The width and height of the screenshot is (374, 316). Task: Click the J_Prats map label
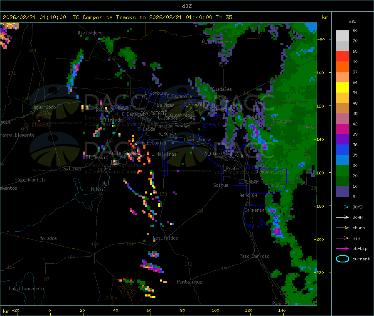[x=230, y=169]
